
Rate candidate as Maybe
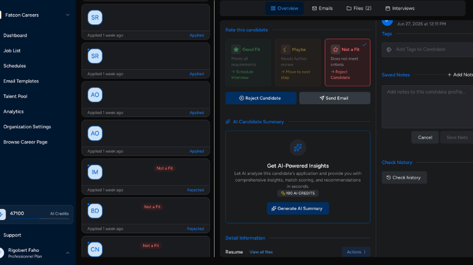298,63
